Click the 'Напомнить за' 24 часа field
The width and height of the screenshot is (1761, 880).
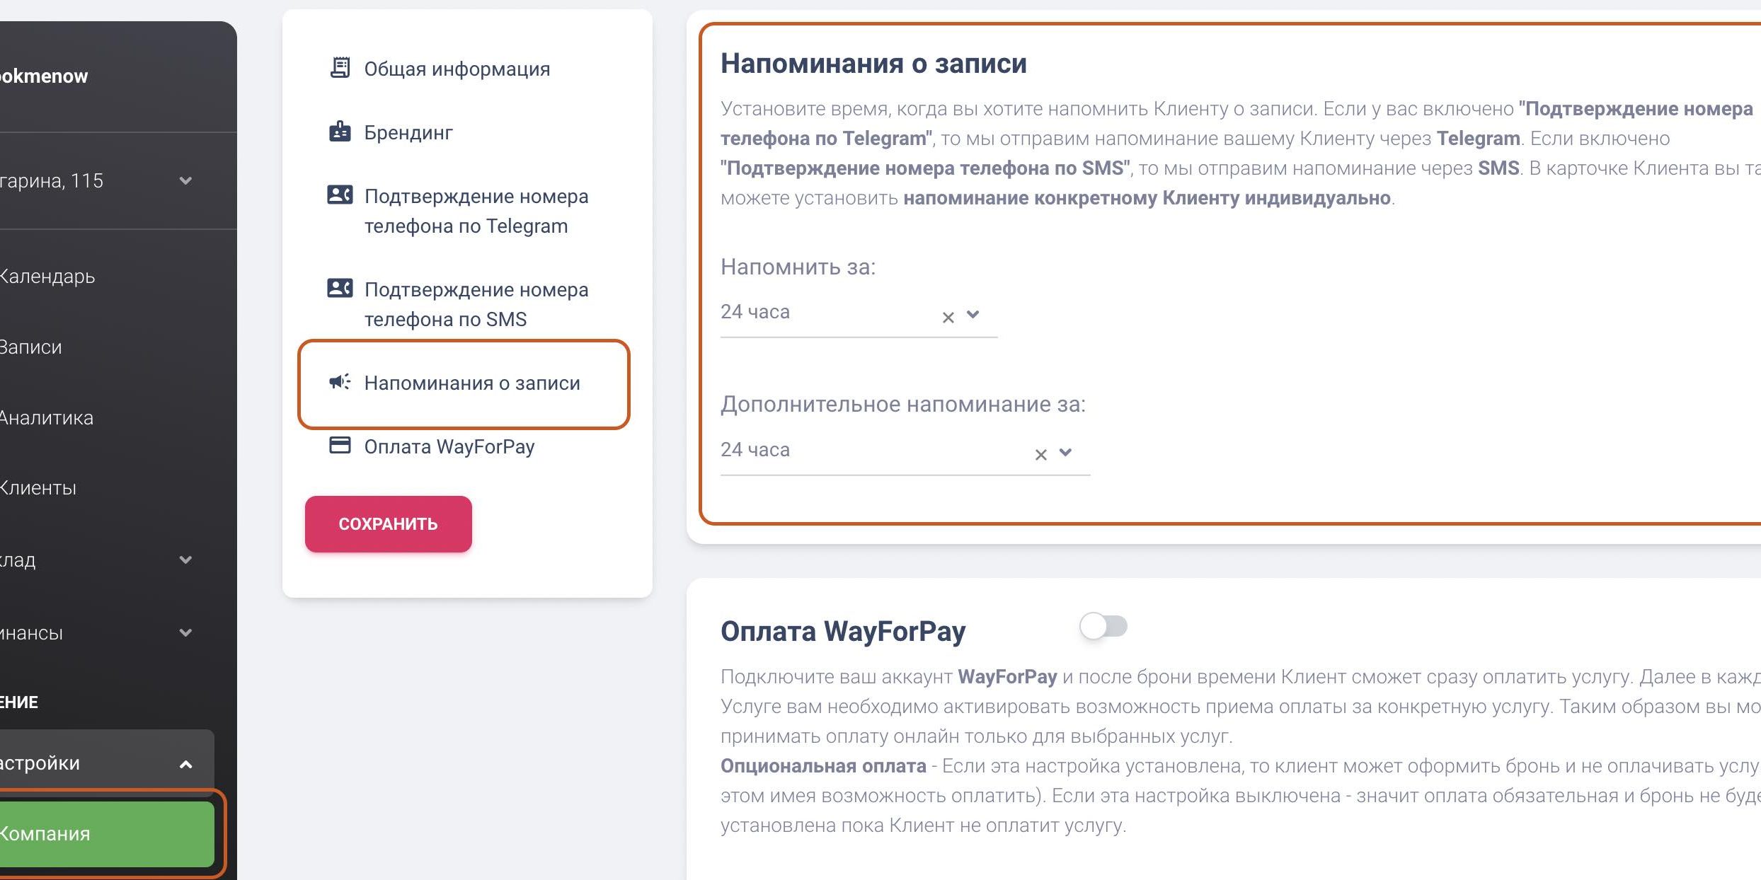click(x=821, y=312)
